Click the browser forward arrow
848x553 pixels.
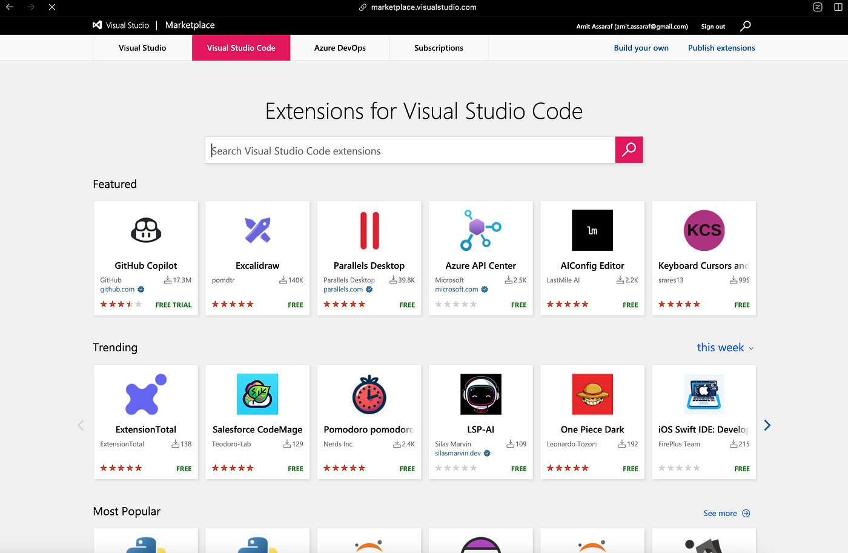(31, 7)
